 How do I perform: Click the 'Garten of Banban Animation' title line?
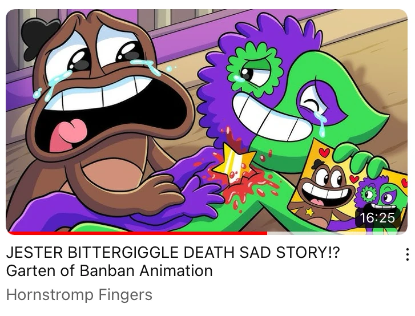(x=109, y=270)
